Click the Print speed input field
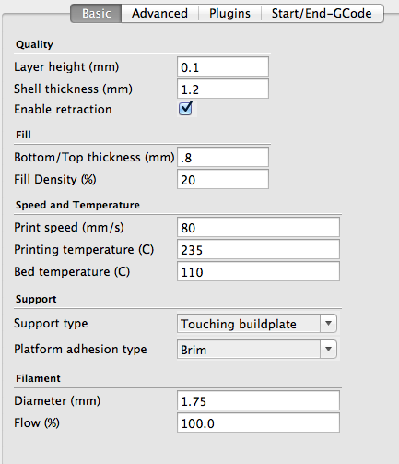Viewport: 399px width, 464px height. click(258, 227)
